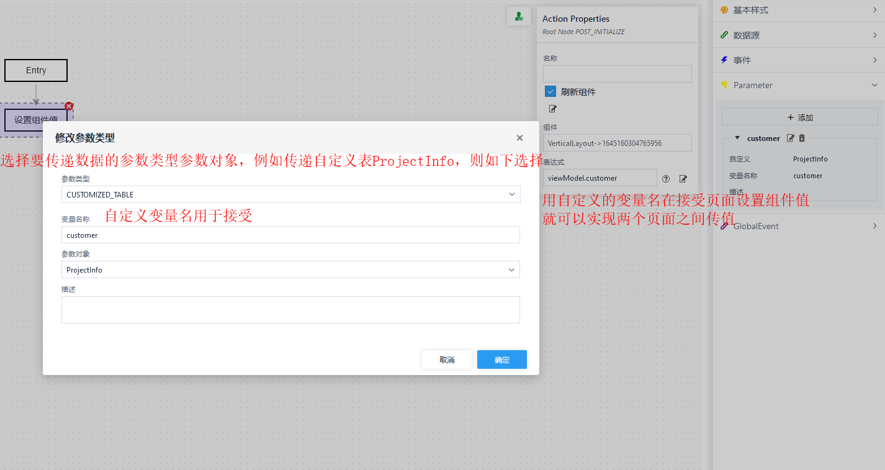Image resolution: width=885 pixels, height=470 pixels.
Task: Click customer value beside 变量名称 in panel
Action: tap(807, 176)
